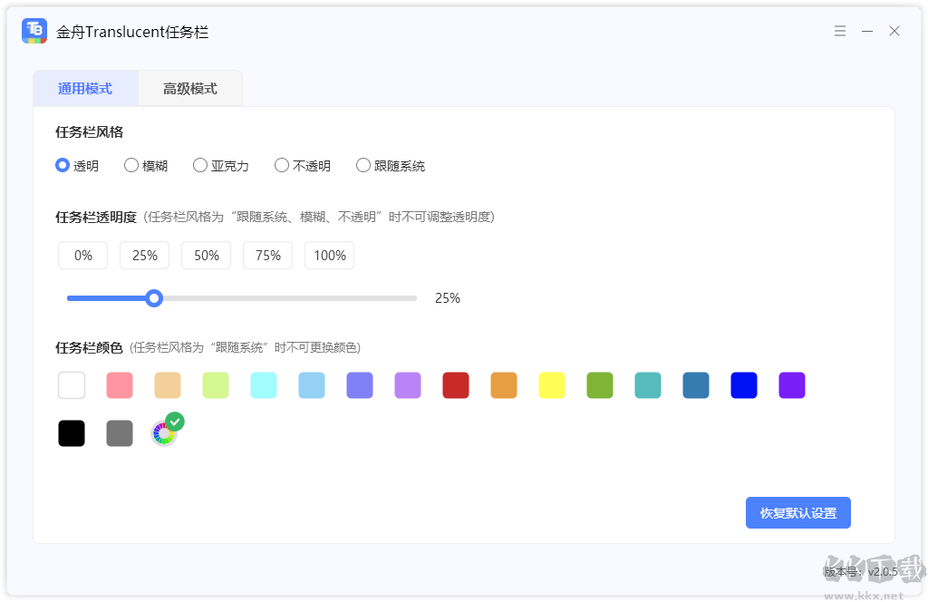Open the custom color wheel picker

coord(163,433)
